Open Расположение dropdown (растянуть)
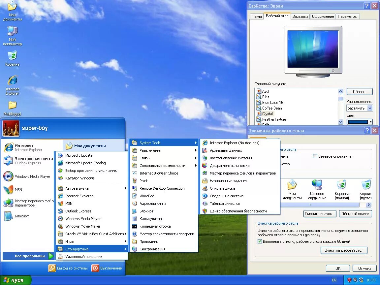The width and height of the screenshot is (380, 285). [360, 108]
